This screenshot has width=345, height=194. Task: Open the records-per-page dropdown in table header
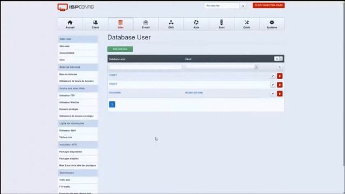coord(279,59)
